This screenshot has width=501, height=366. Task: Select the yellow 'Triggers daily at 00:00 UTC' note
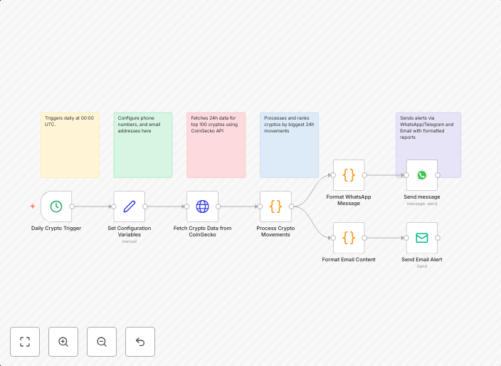tap(70, 150)
